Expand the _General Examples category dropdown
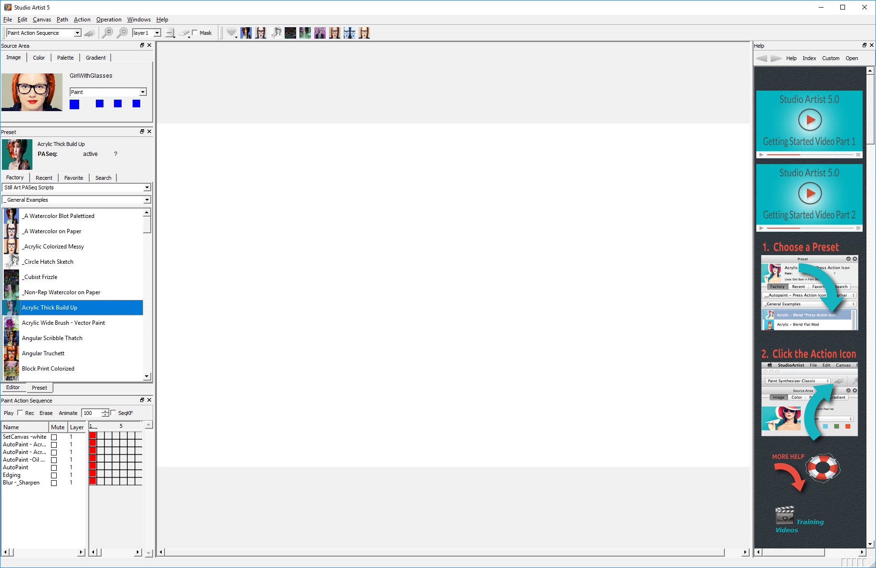The image size is (876, 568). click(x=76, y=200)
